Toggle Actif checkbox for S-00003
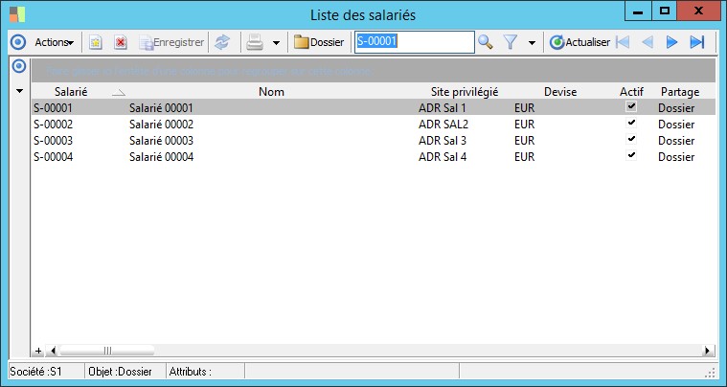 point(631,139)
